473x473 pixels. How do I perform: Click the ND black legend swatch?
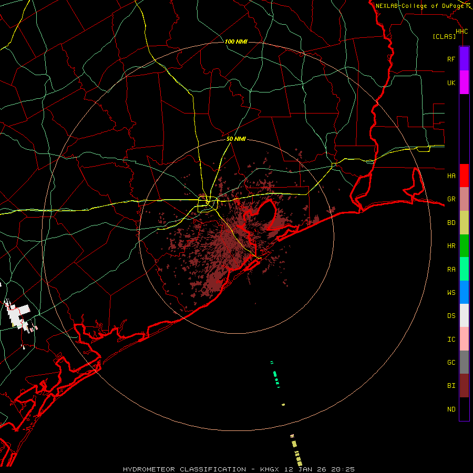point(464,409)
